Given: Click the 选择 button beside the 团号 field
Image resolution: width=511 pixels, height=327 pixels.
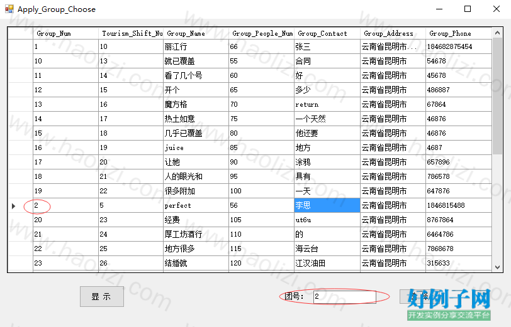Looking at the screenshot, I should (420, 296).
